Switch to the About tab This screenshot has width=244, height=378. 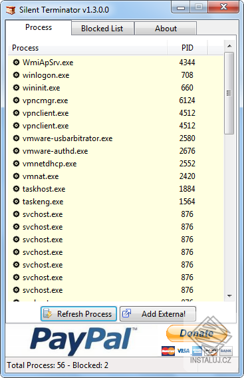166,29
